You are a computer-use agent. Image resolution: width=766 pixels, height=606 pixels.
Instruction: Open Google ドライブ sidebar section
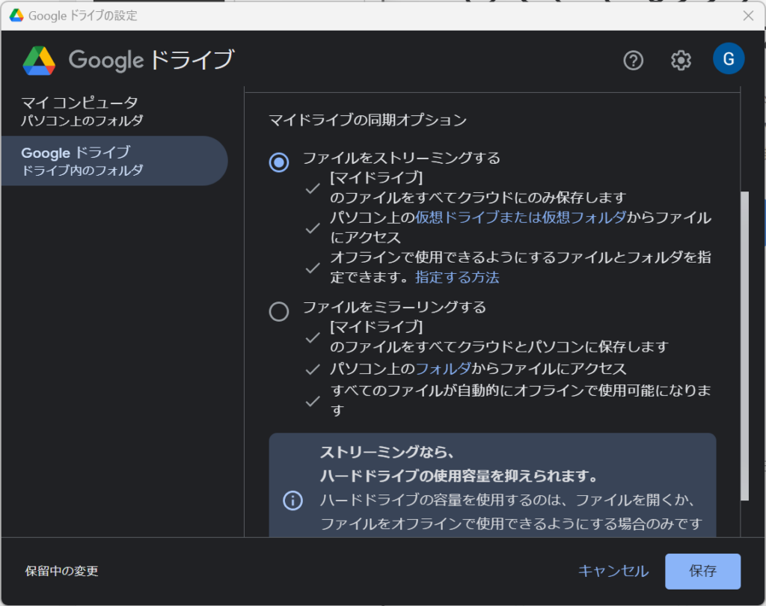(x=114, y=161)
